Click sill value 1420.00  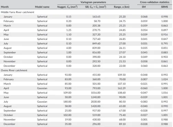point(96,106)
